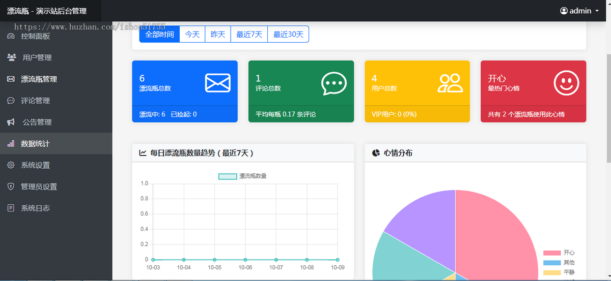Toggle the 其他 pie legend entry
Image resolution: width=611 pixels, height=281 pixels.
click(559, 263)
